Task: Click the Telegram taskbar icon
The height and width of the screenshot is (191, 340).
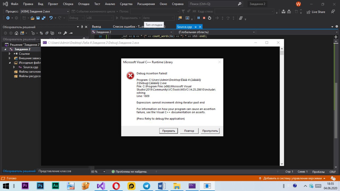Action: point(146,186)
